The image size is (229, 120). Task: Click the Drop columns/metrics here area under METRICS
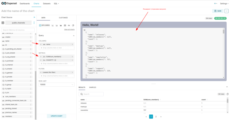pyautogui.click(x=57, y=64)
